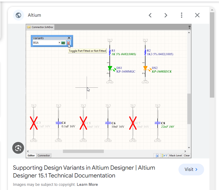
Task: Switch to the Connector tab
Action: tap(44, 155)
